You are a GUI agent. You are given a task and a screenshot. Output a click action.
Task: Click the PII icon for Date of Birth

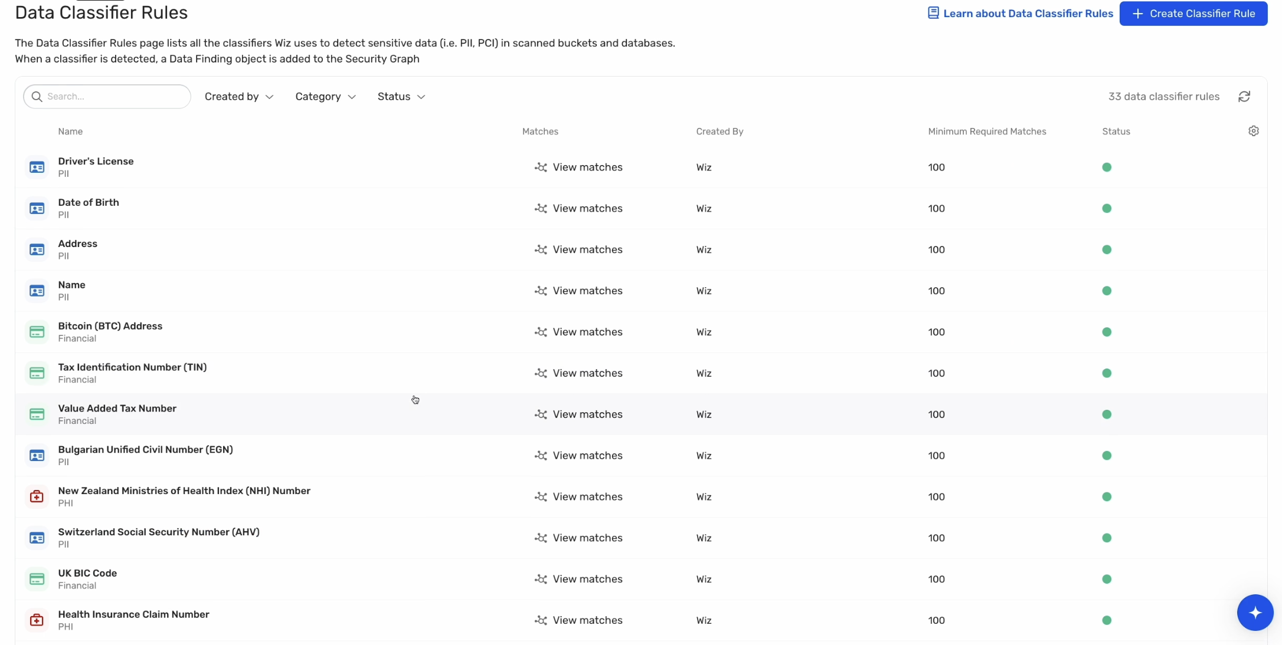pyautogui.click(x=37, y=209)
